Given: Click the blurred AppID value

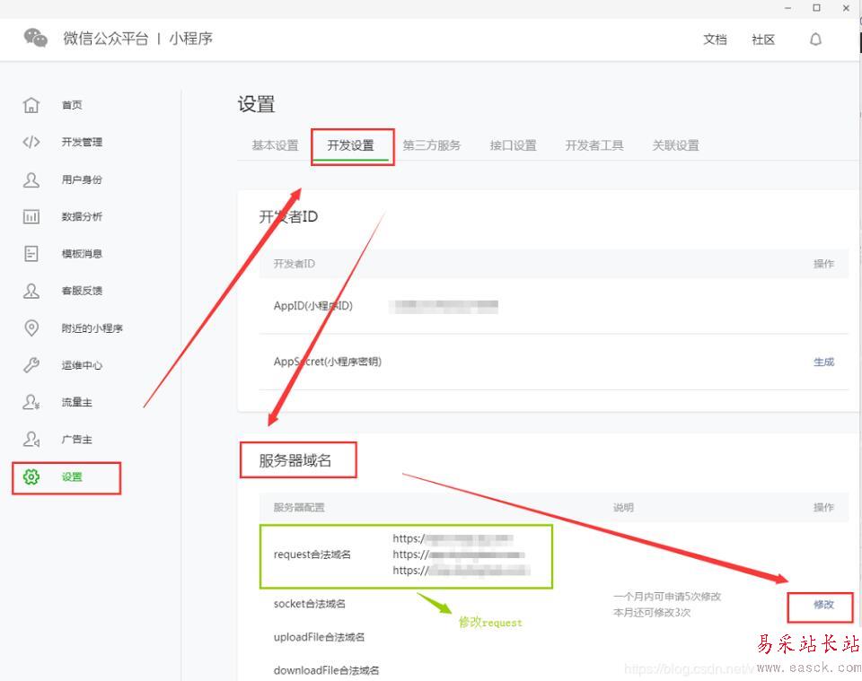Looking at the screenshot, I should (444, 307).
